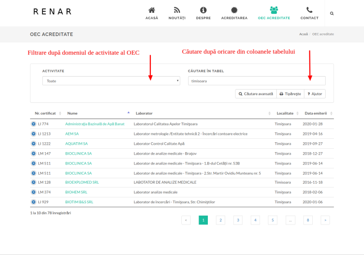Go to next page arrow
This screenshot has height=255, width=364.
click(x=325, y=220)
